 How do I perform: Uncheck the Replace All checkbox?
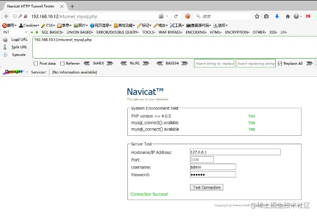click(280, 64)
